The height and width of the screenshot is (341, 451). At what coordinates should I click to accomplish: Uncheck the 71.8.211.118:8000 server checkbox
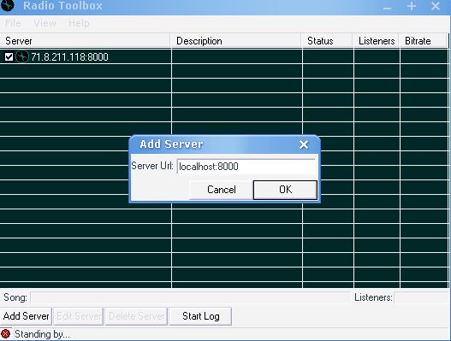(9, 57)
